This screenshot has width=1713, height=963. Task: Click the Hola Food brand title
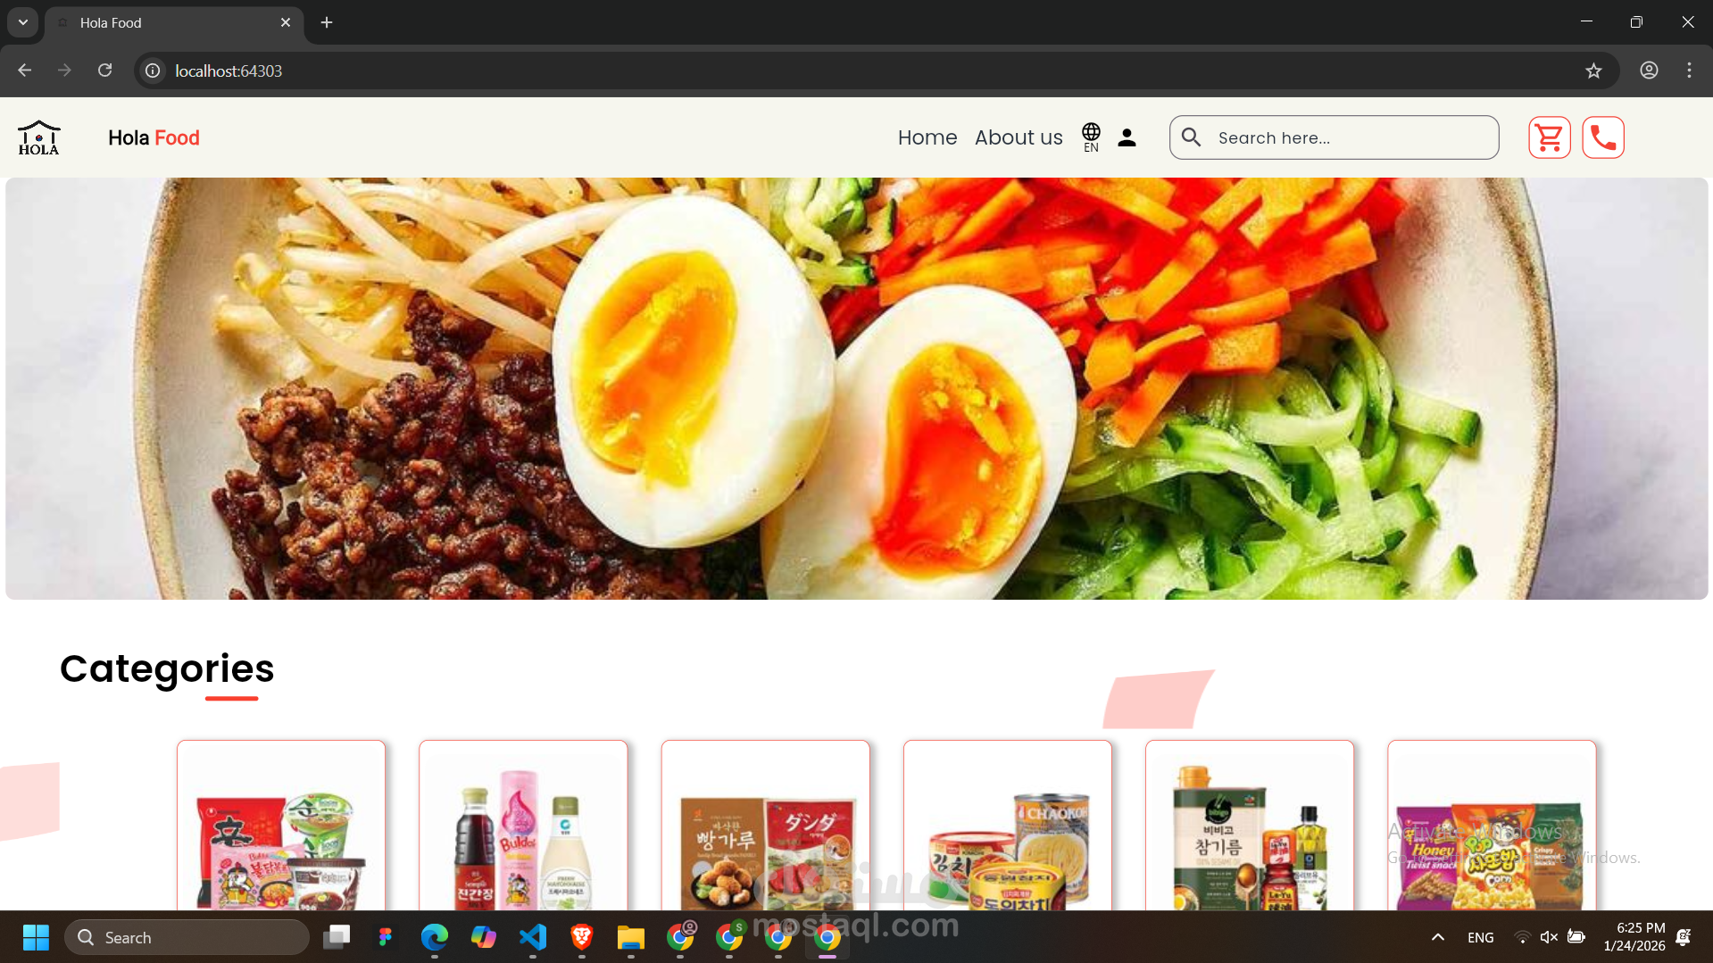coord(154,137)
